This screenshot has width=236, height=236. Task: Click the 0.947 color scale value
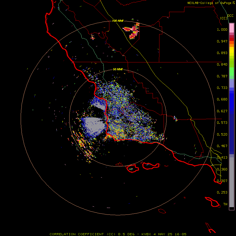(x=222, y=41)
